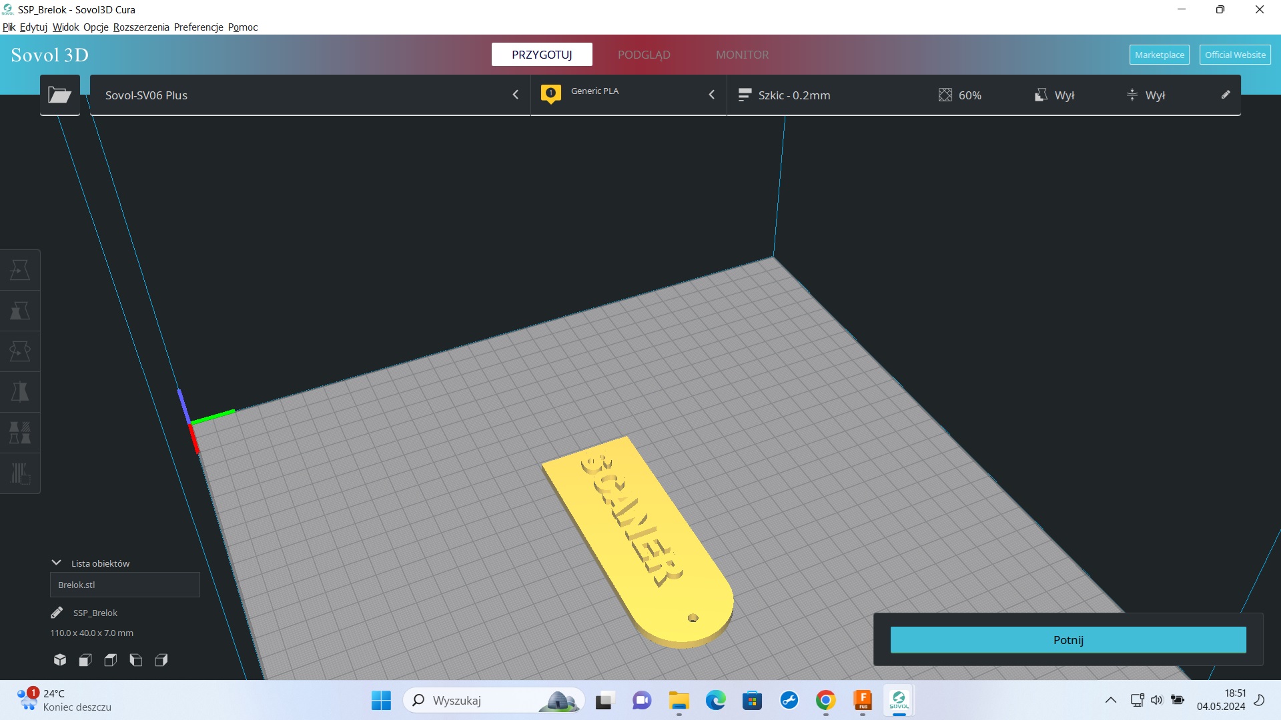Click the Generic PLA extruder icon
Screen dimensions: 1281x720
click(x=550, y=95)
